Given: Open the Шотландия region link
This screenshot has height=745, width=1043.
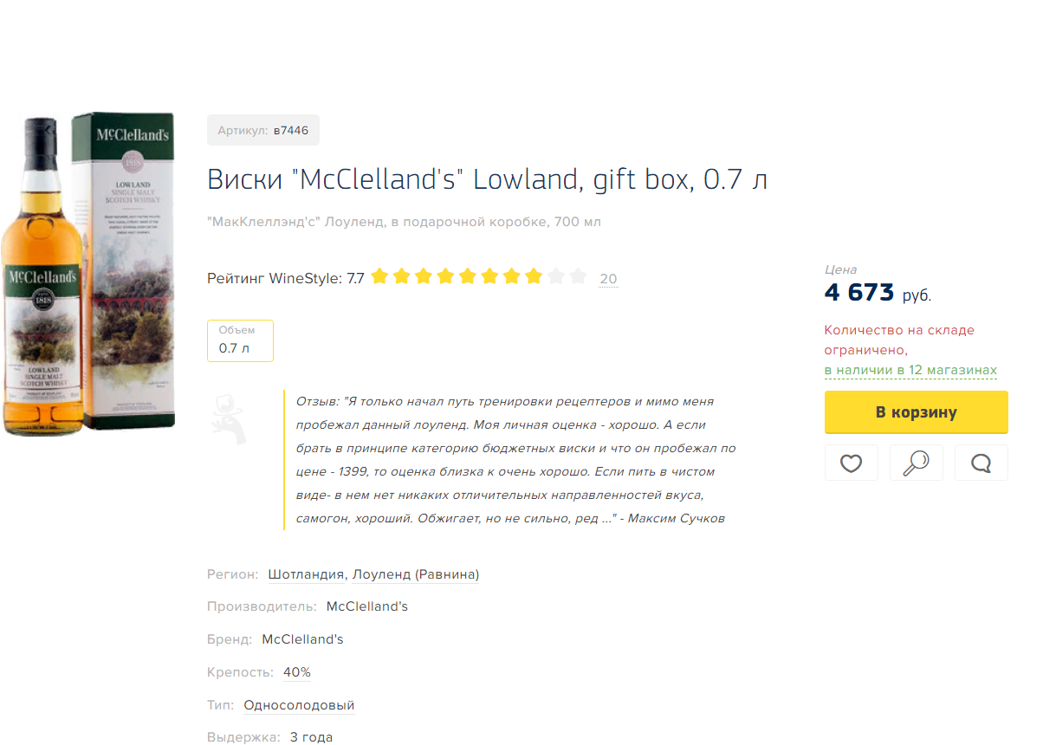Looking at the screenshot, I should pyautogui.click(x=307, y=574).
